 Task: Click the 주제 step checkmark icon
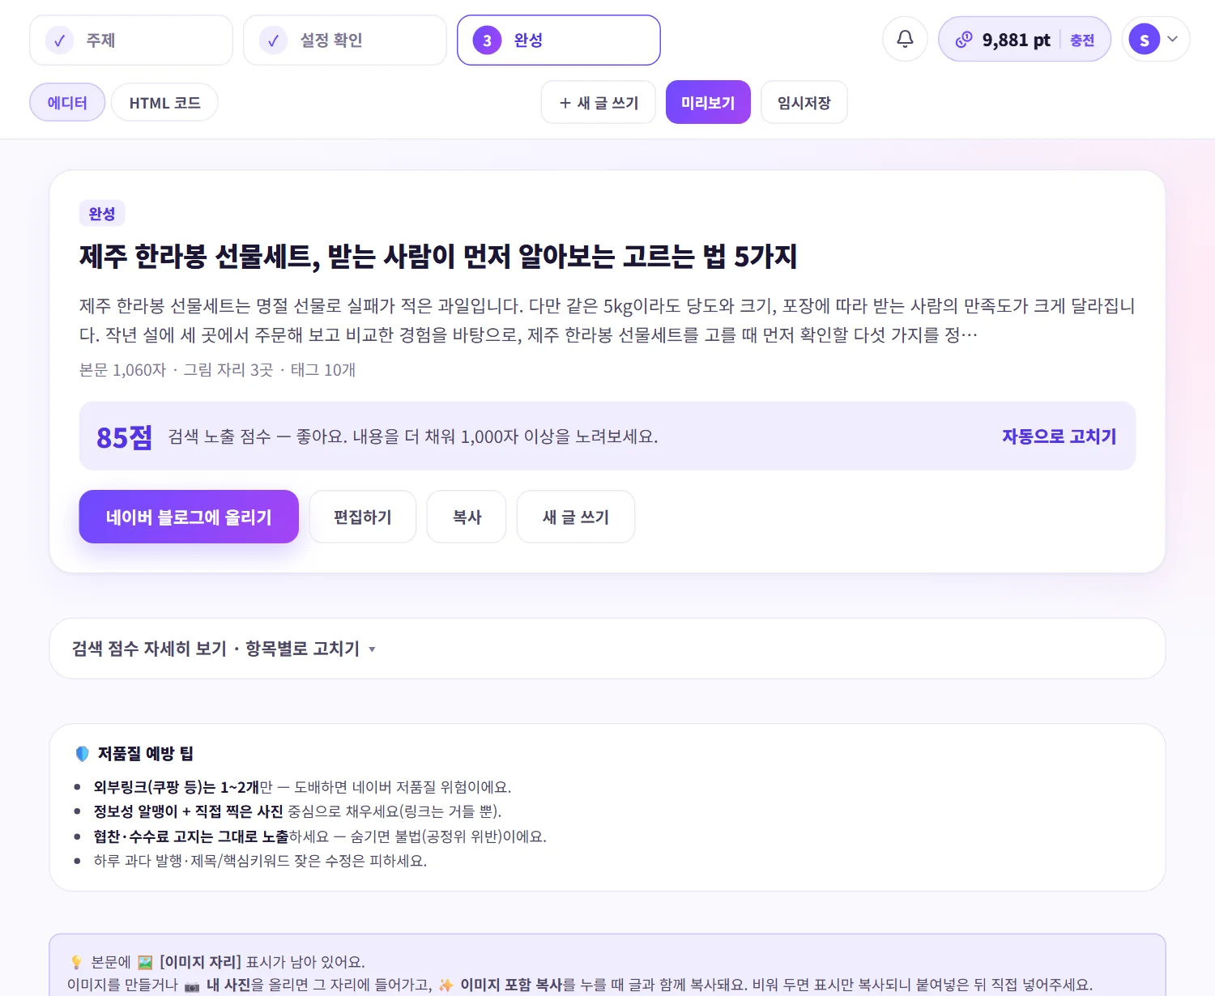pyautogui.click(x=59, y=40)
